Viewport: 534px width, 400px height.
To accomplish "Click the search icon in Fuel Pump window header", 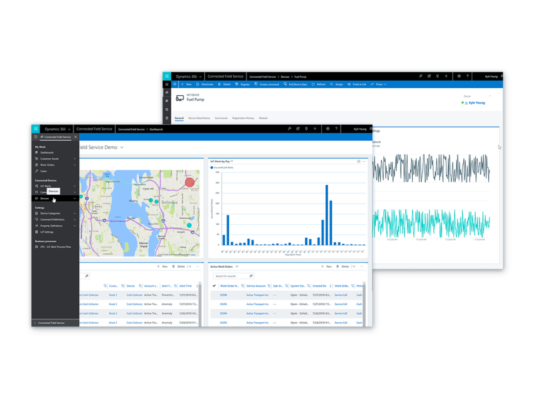I will pyautogui.click(x=420, y=76).
